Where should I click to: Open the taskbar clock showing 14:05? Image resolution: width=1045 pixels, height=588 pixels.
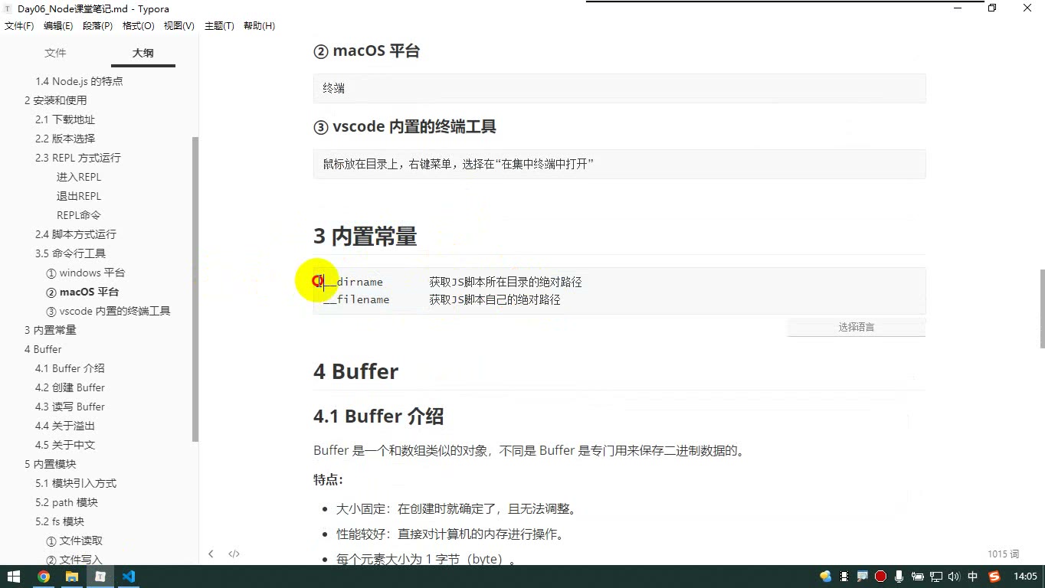pos(1025,577)
